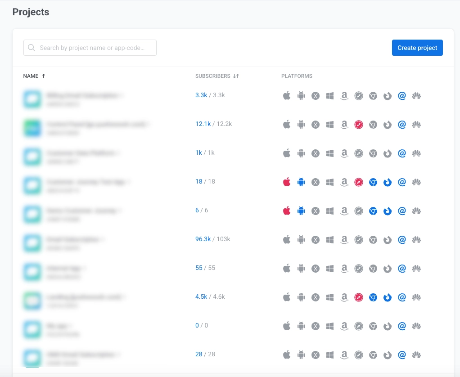Viewport: 460px width, 377px height.
Task: Select the Apple platform icon in the first row
Action: point(287,95)
